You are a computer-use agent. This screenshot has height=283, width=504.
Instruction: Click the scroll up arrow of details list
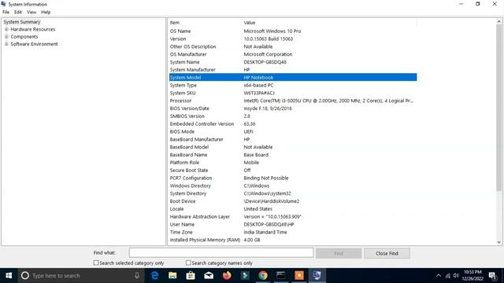498,21
